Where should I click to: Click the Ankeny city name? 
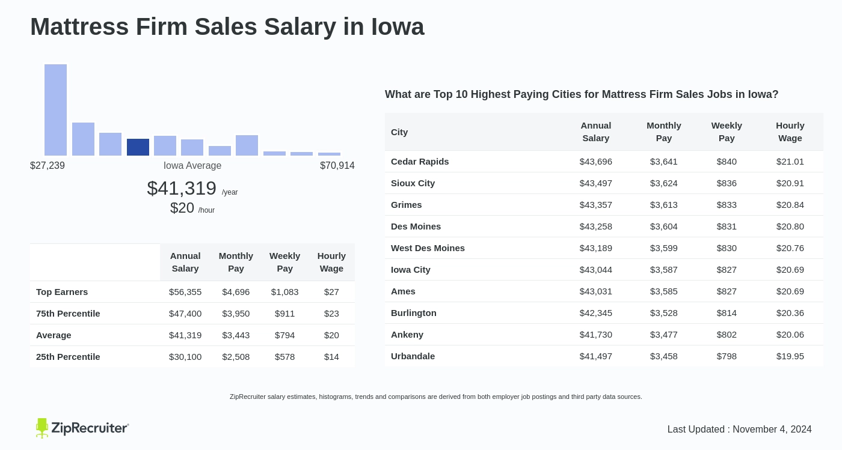[x=407, y=335]
